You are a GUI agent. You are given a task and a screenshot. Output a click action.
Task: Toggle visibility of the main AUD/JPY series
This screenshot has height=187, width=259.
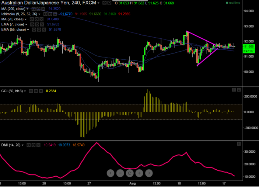point(104,3)
